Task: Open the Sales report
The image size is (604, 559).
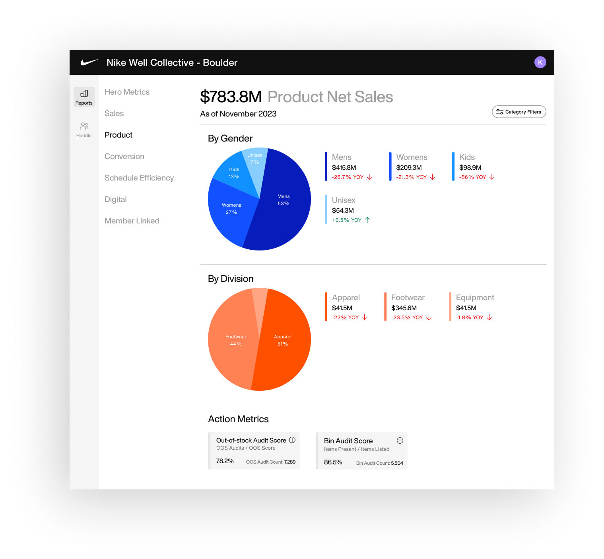Action: click(114, 113)
